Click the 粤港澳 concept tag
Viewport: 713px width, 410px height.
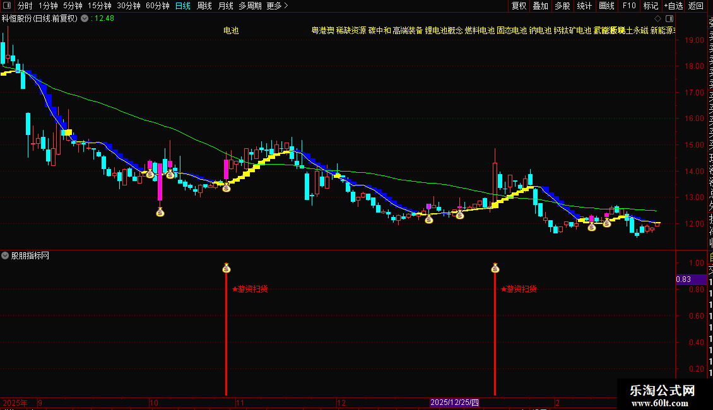pyautogui.click(x=323, y=30)
